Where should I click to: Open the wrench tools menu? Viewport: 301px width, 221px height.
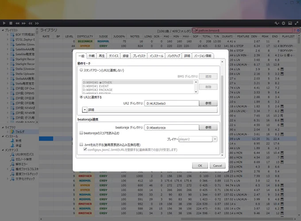(277, 23)
